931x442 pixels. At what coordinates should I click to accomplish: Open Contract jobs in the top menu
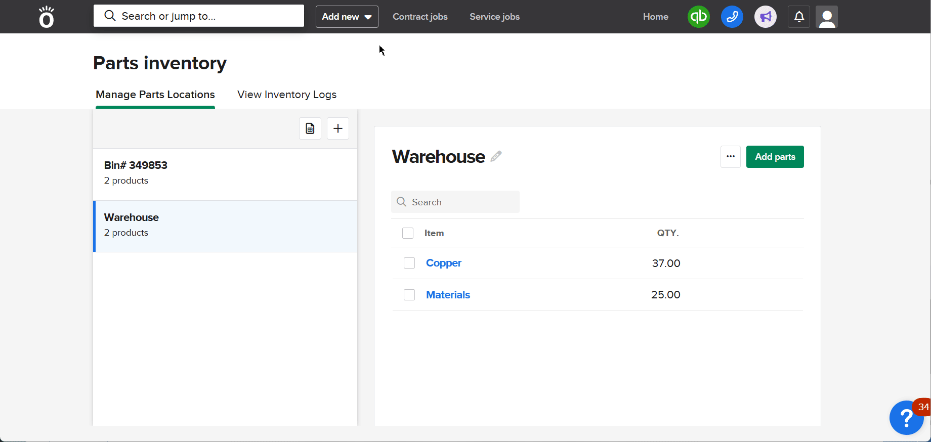[420, 17]
